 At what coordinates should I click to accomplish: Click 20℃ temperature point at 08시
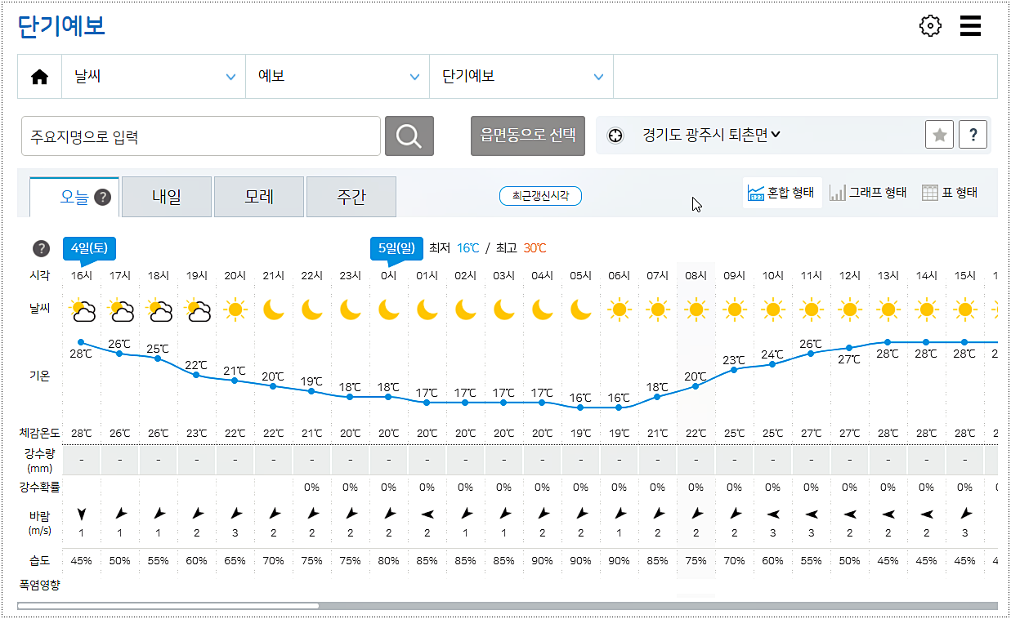pos(696,385)
